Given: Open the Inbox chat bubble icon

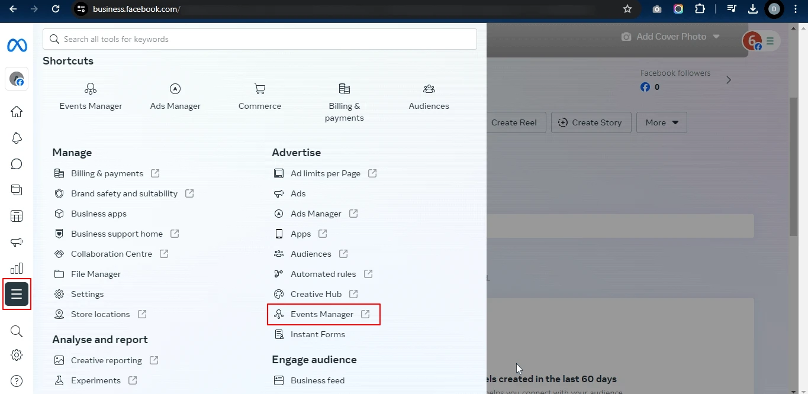Looking at the screenshot, I should (17, 164).
